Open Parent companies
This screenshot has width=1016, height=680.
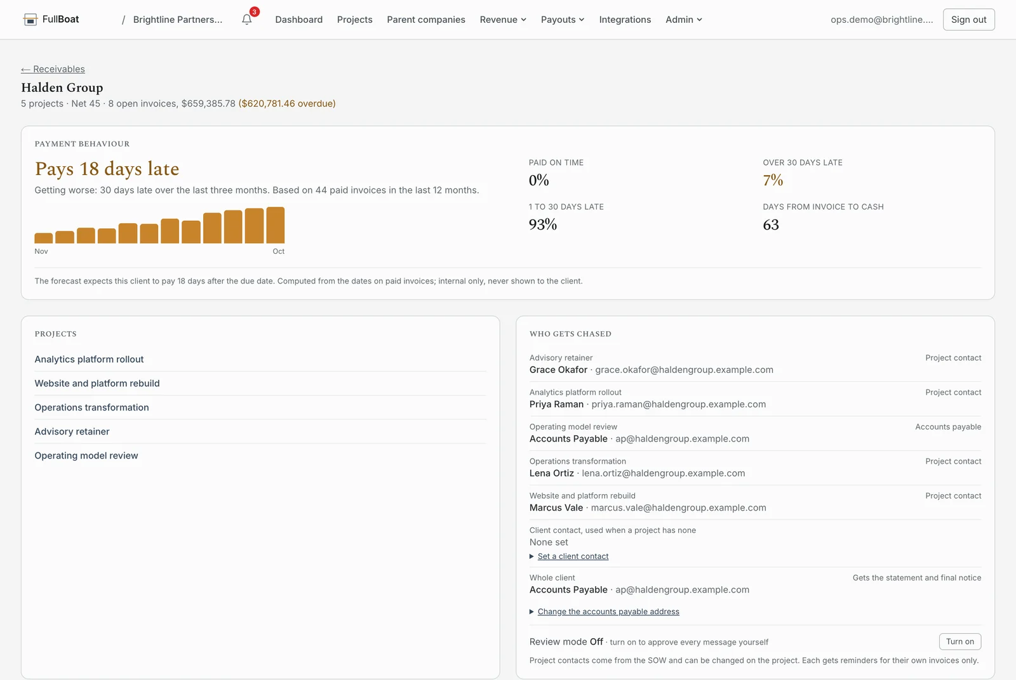click(426, 20)
